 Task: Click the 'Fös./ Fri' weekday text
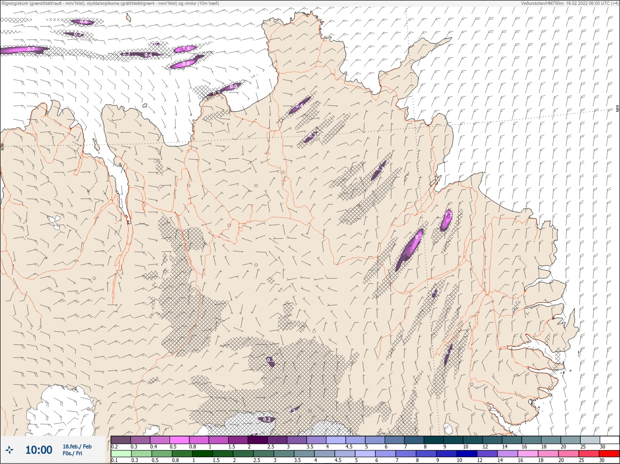73,453
